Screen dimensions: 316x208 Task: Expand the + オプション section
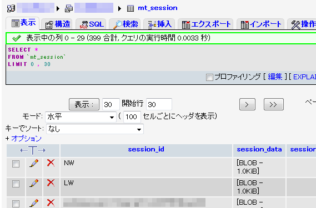[x=26, y=139]
